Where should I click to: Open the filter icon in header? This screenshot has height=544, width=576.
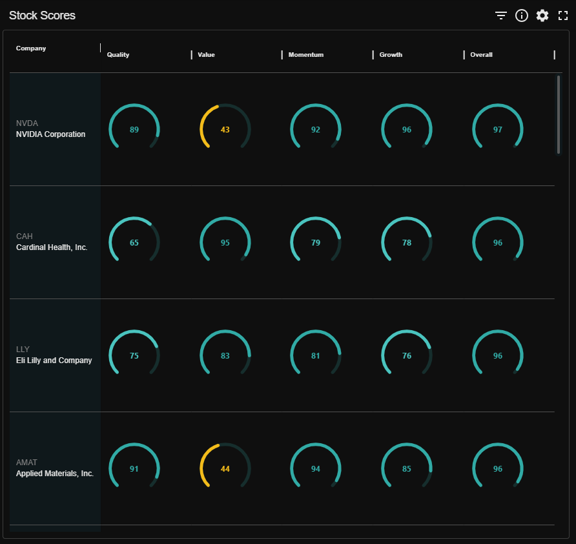coord(501,16)
